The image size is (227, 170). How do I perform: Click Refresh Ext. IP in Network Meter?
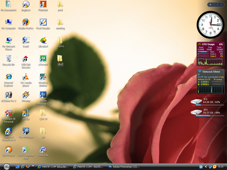click(204, 80)
